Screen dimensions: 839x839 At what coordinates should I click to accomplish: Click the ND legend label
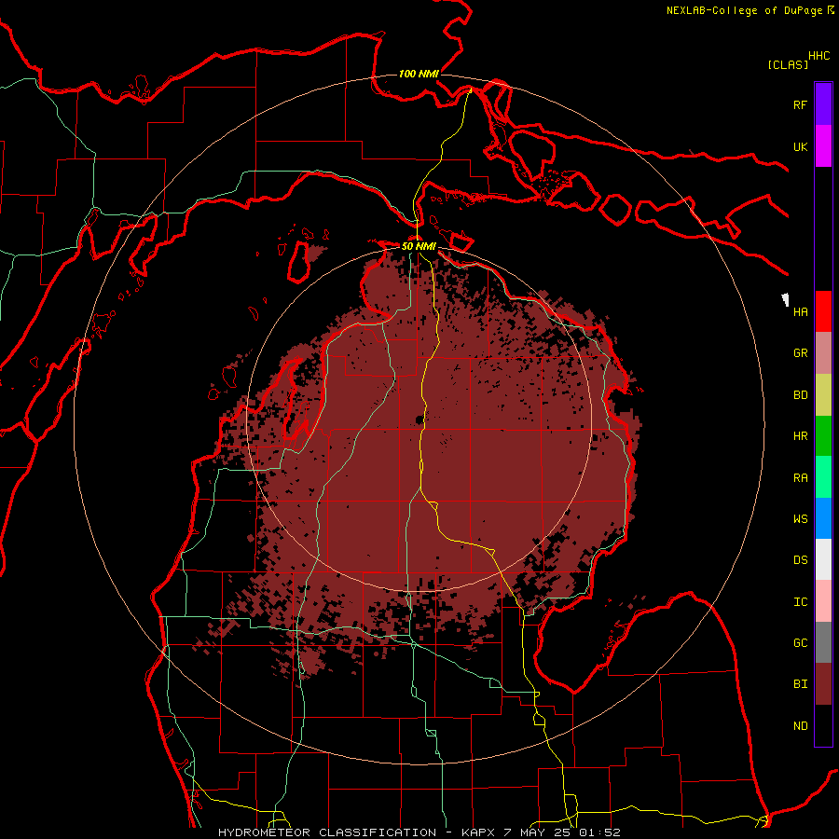tap(800, 726)
